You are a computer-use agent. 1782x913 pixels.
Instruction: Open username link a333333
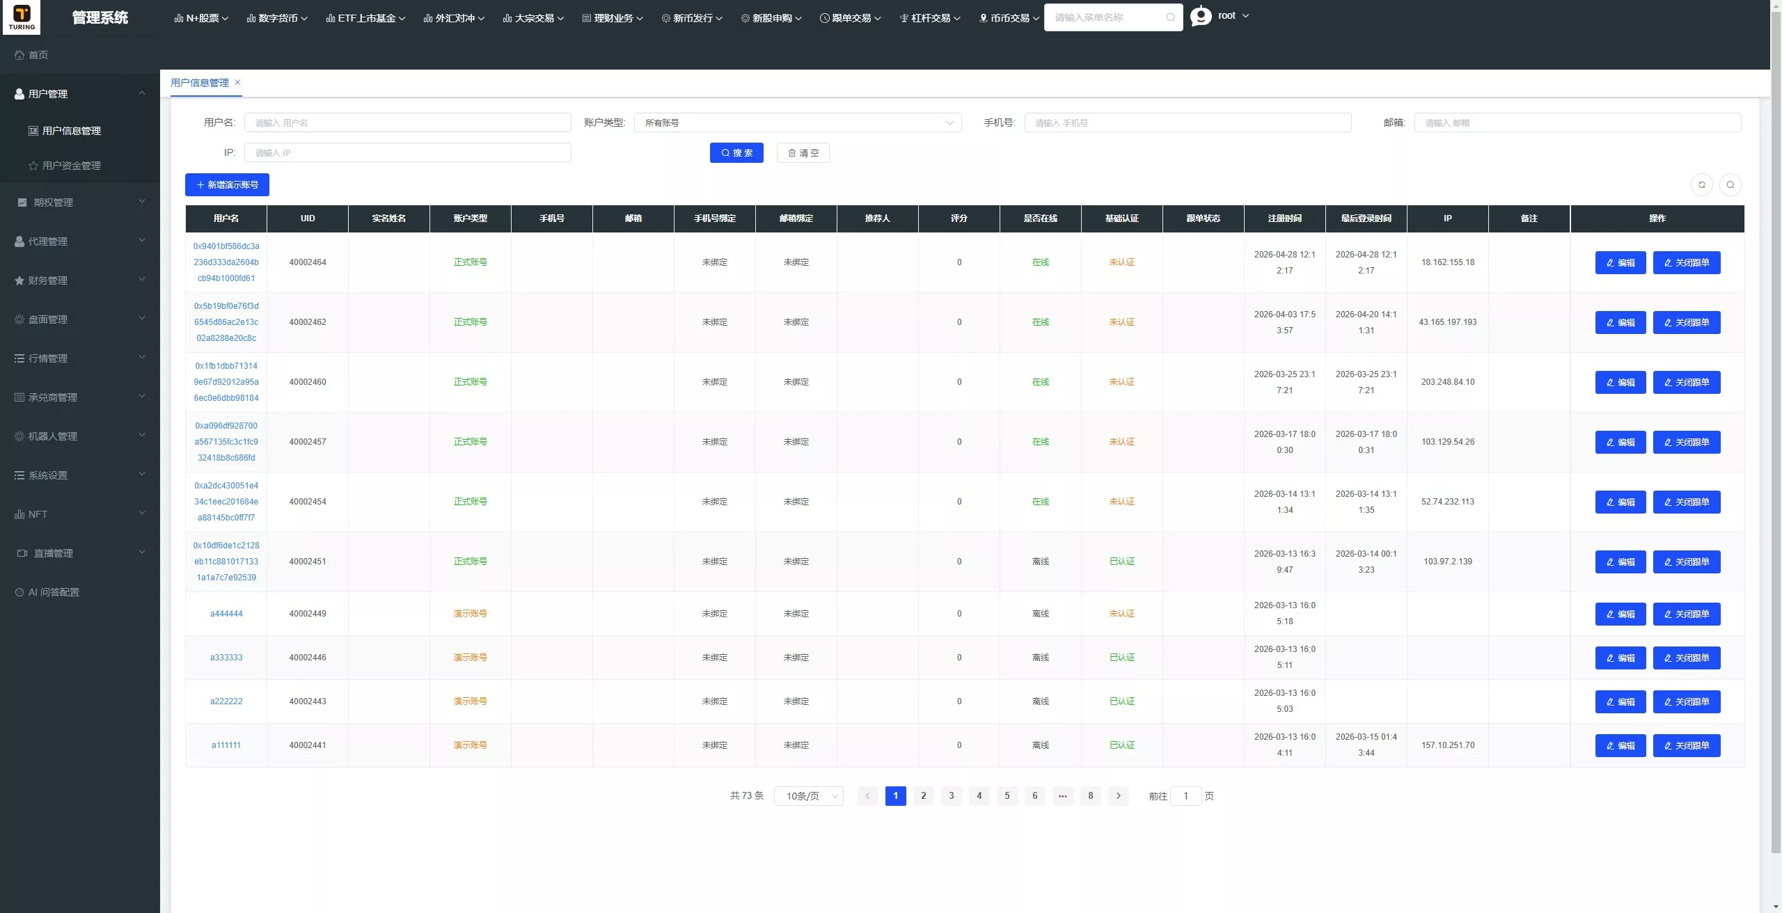point(226,658)
